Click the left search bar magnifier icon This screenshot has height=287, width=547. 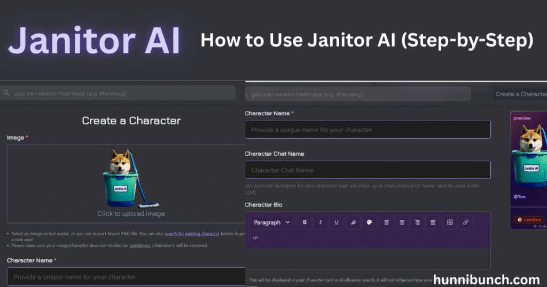pyautogui.click(x=6, y=93)
